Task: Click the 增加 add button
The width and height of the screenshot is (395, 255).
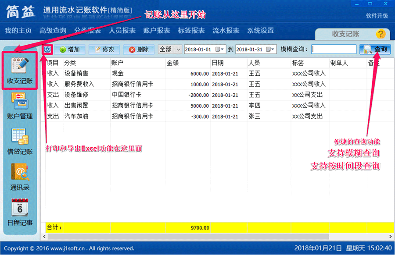Action: pos(69,50)
